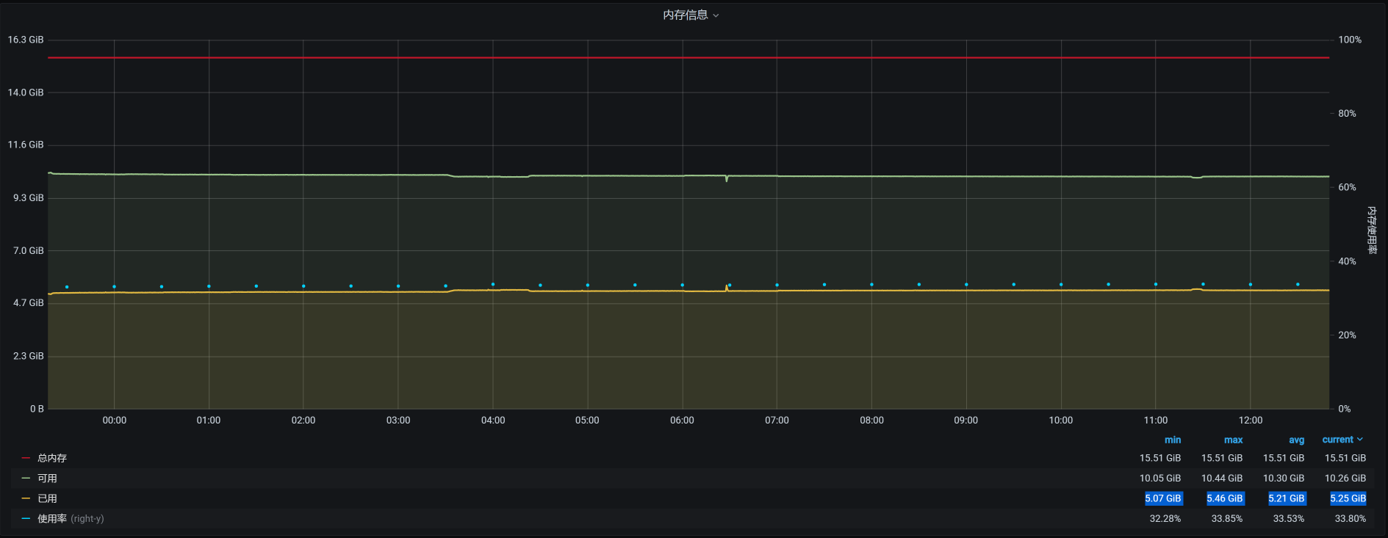Open the 内存信息 panel title menu
This screenshot has width=1388, height=538.
click(x=685, y=15)
